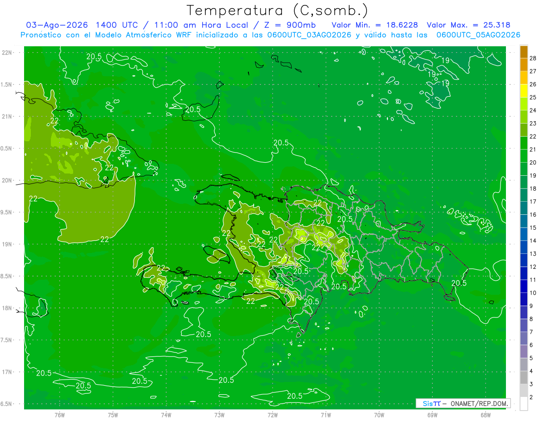
Task: Click the colorbar label "12"
Action: coord(533,267)
